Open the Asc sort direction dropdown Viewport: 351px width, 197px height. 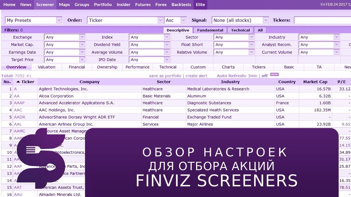coord(175,20)
